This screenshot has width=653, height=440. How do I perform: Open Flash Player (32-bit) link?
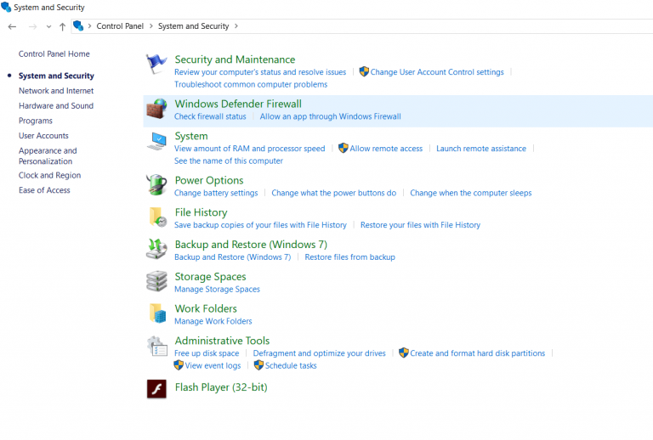coord(221,387)
